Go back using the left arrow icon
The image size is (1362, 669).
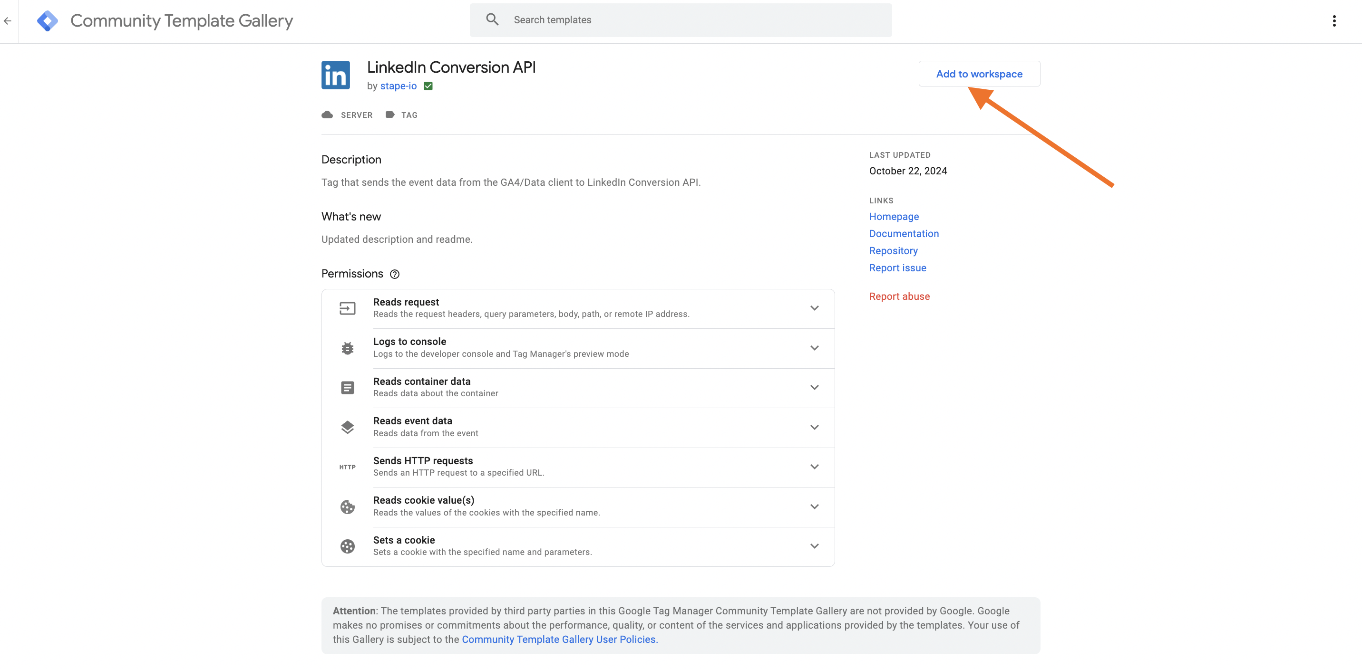(x=8, y=21)
